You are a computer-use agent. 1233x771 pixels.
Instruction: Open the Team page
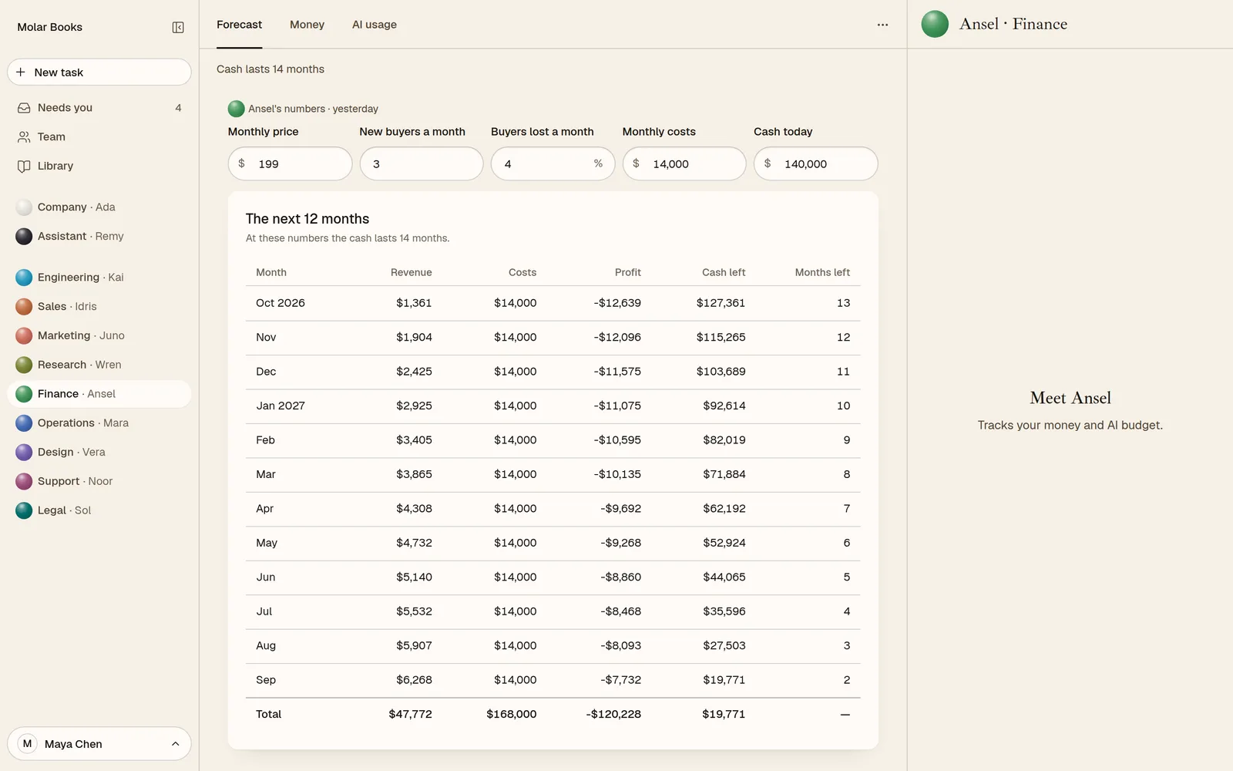[99, 137]
